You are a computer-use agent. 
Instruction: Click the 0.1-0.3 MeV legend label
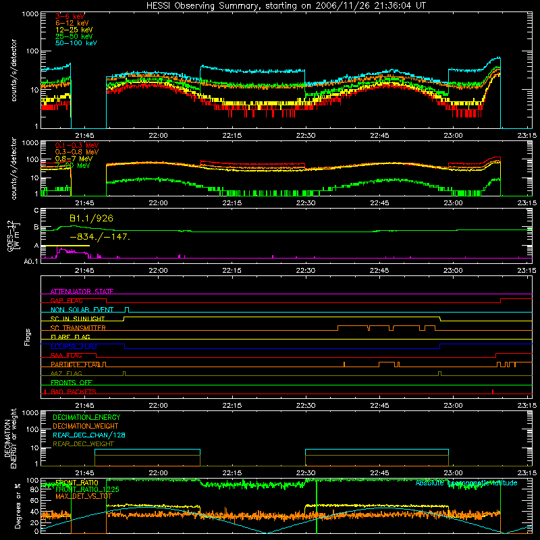(x=77, y=145)
